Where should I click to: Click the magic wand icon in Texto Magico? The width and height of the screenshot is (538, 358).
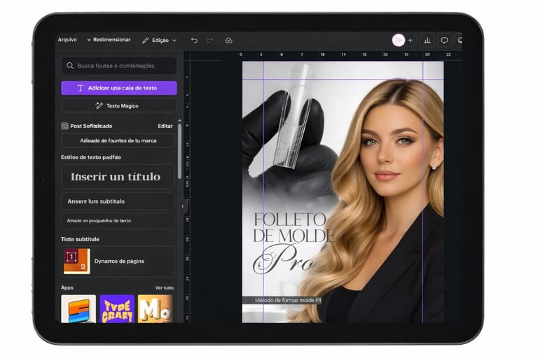(x=99, y=106)
